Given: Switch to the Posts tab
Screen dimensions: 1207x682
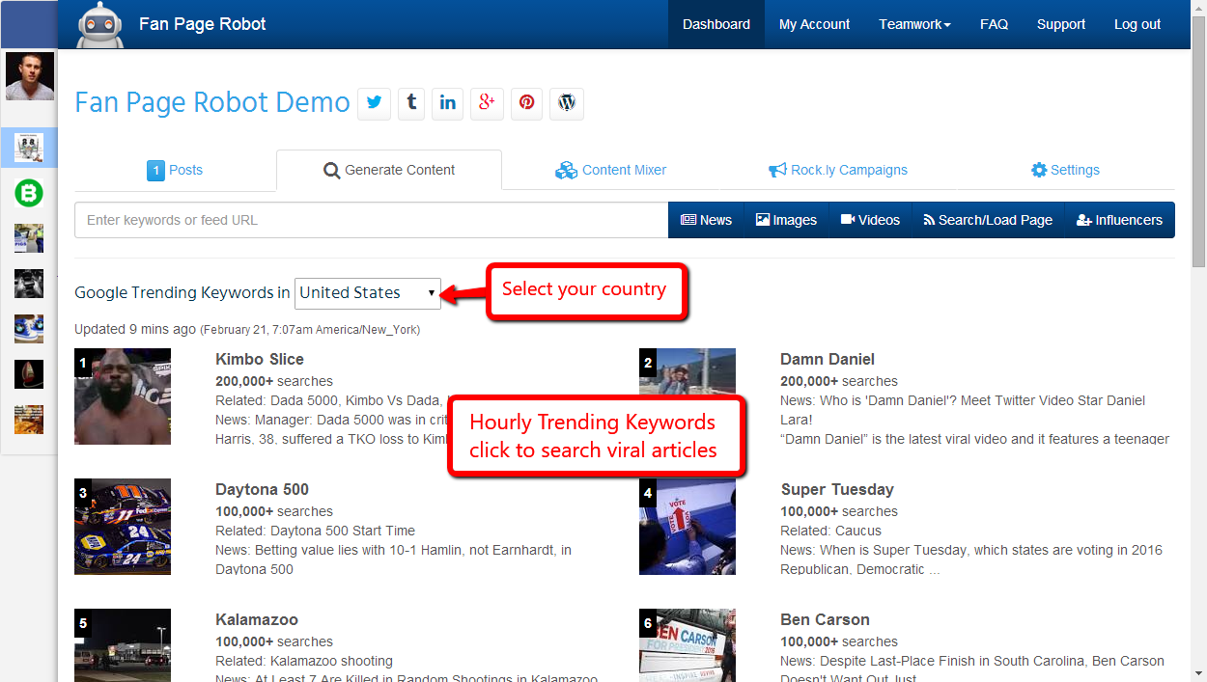Looking at the screenshot, I should [x=175, y=170].
